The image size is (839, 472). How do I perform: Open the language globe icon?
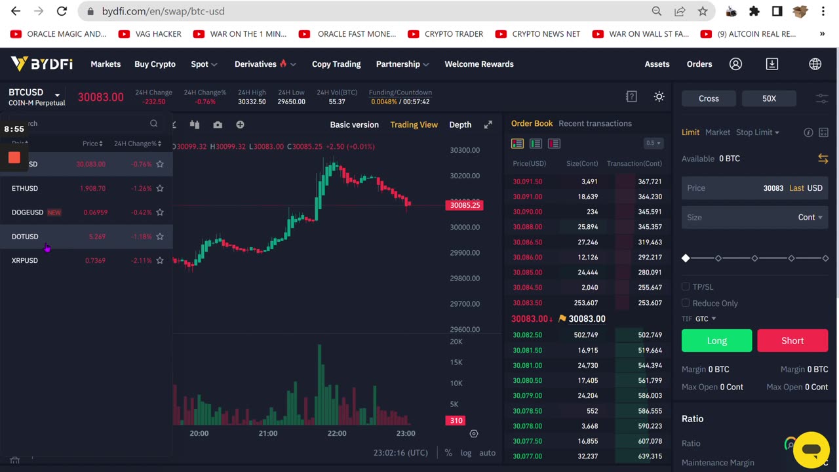pyautogui.click(x=815, y=64)
